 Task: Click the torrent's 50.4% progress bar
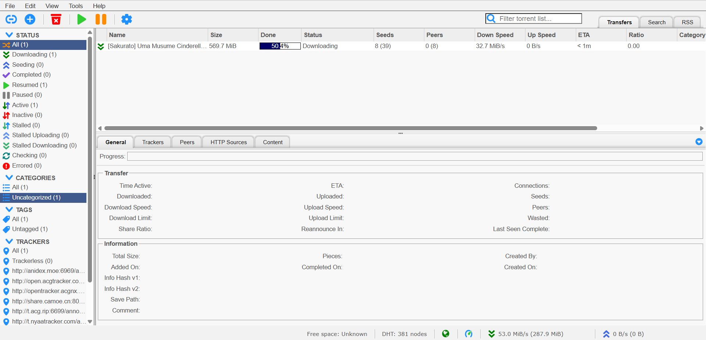[280, 46]
